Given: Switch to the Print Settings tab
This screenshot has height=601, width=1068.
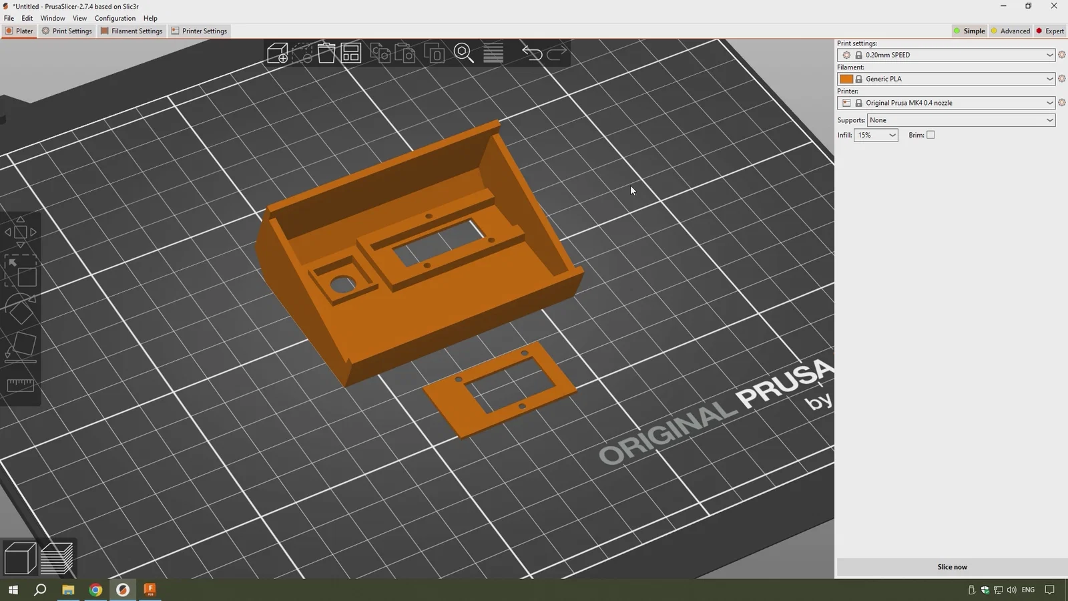Looking at the screenshot, I should pyautogui.click(x=67, y=31).
